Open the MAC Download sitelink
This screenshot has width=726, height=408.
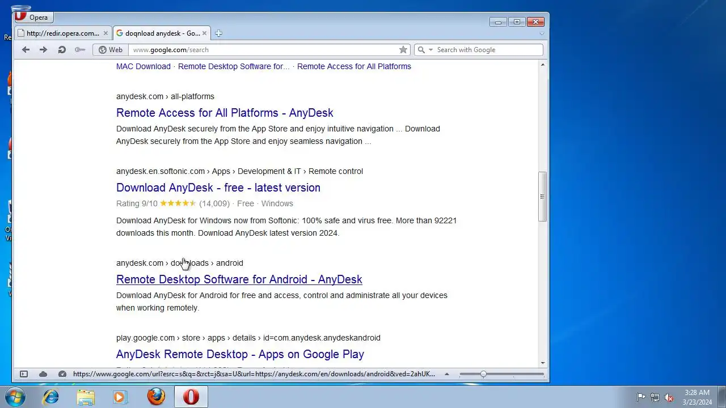[x=143, y=66]
